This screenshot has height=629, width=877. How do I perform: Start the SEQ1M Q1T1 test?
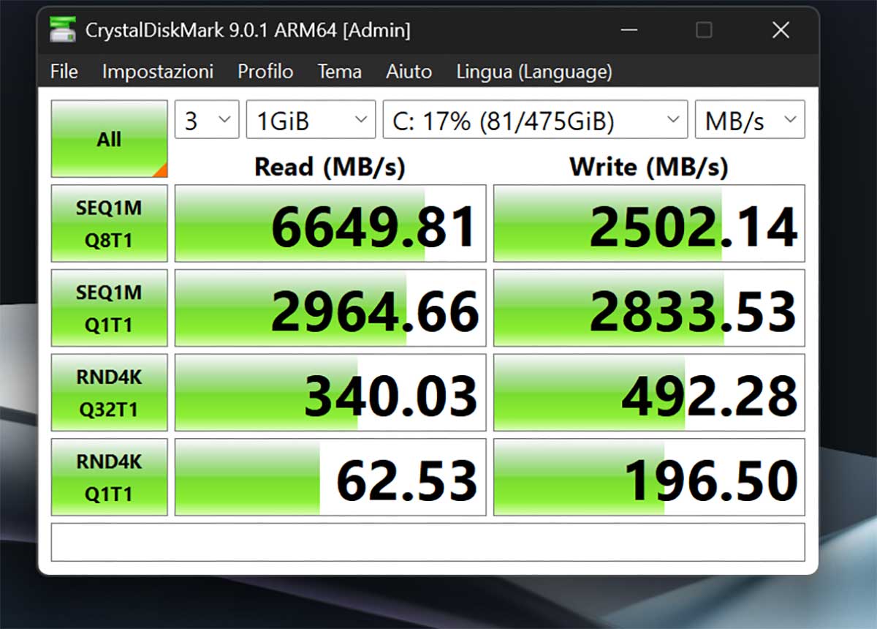tap(109, 308)
